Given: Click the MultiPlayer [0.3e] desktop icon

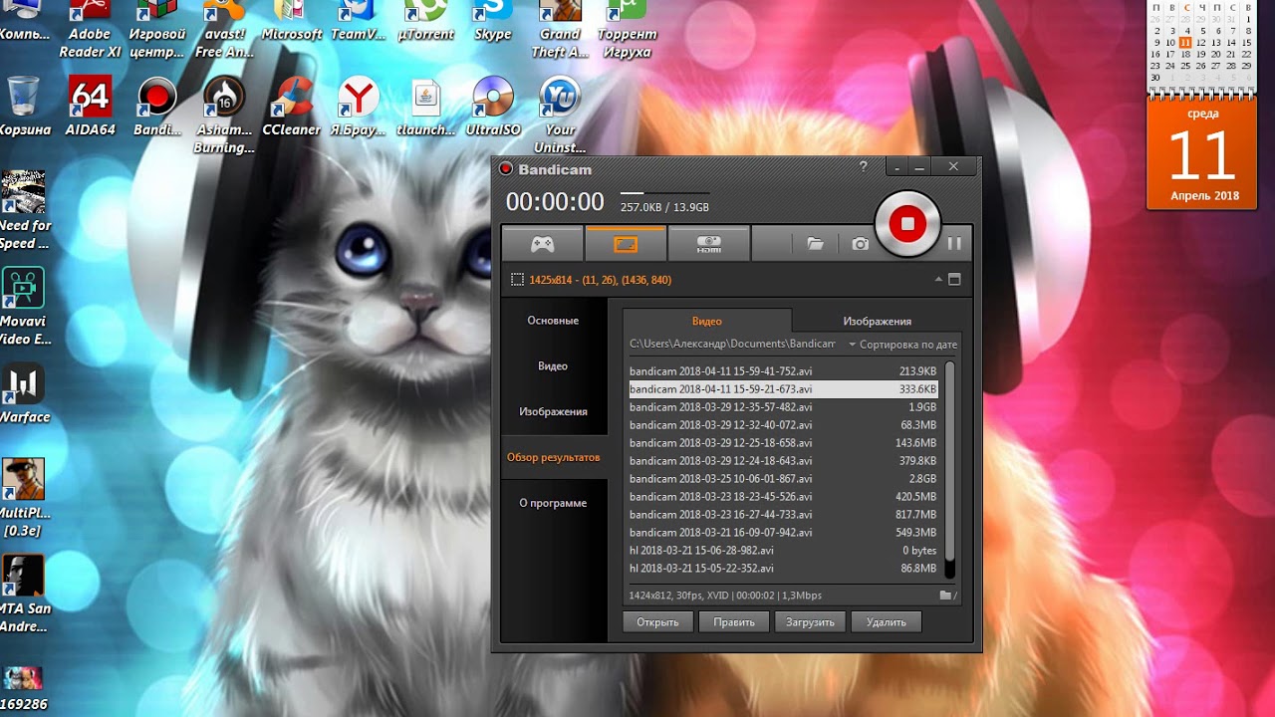Looking at the screenshot, I should click(24, 497).
